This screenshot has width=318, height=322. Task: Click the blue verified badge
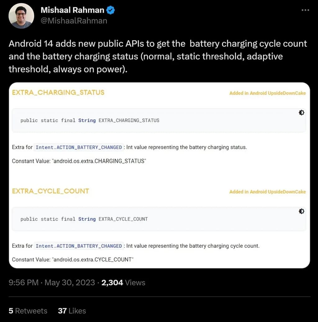(x=111, y=10)
